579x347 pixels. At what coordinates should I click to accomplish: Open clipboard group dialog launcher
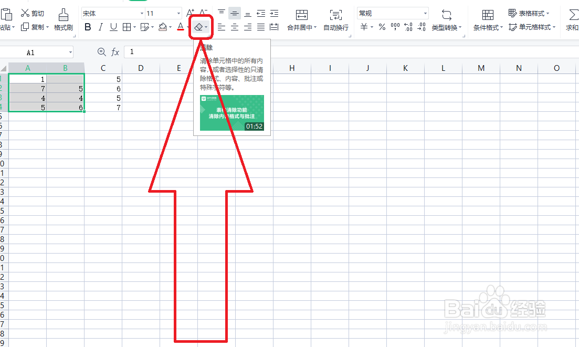click(74, 36)
